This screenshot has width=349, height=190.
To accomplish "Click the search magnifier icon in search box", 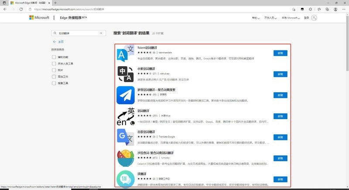I will 55,33.
